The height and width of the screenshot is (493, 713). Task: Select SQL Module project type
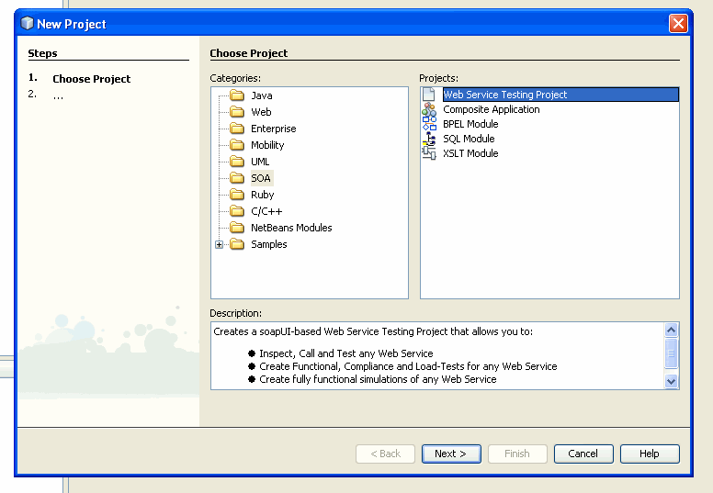[469, 139]
